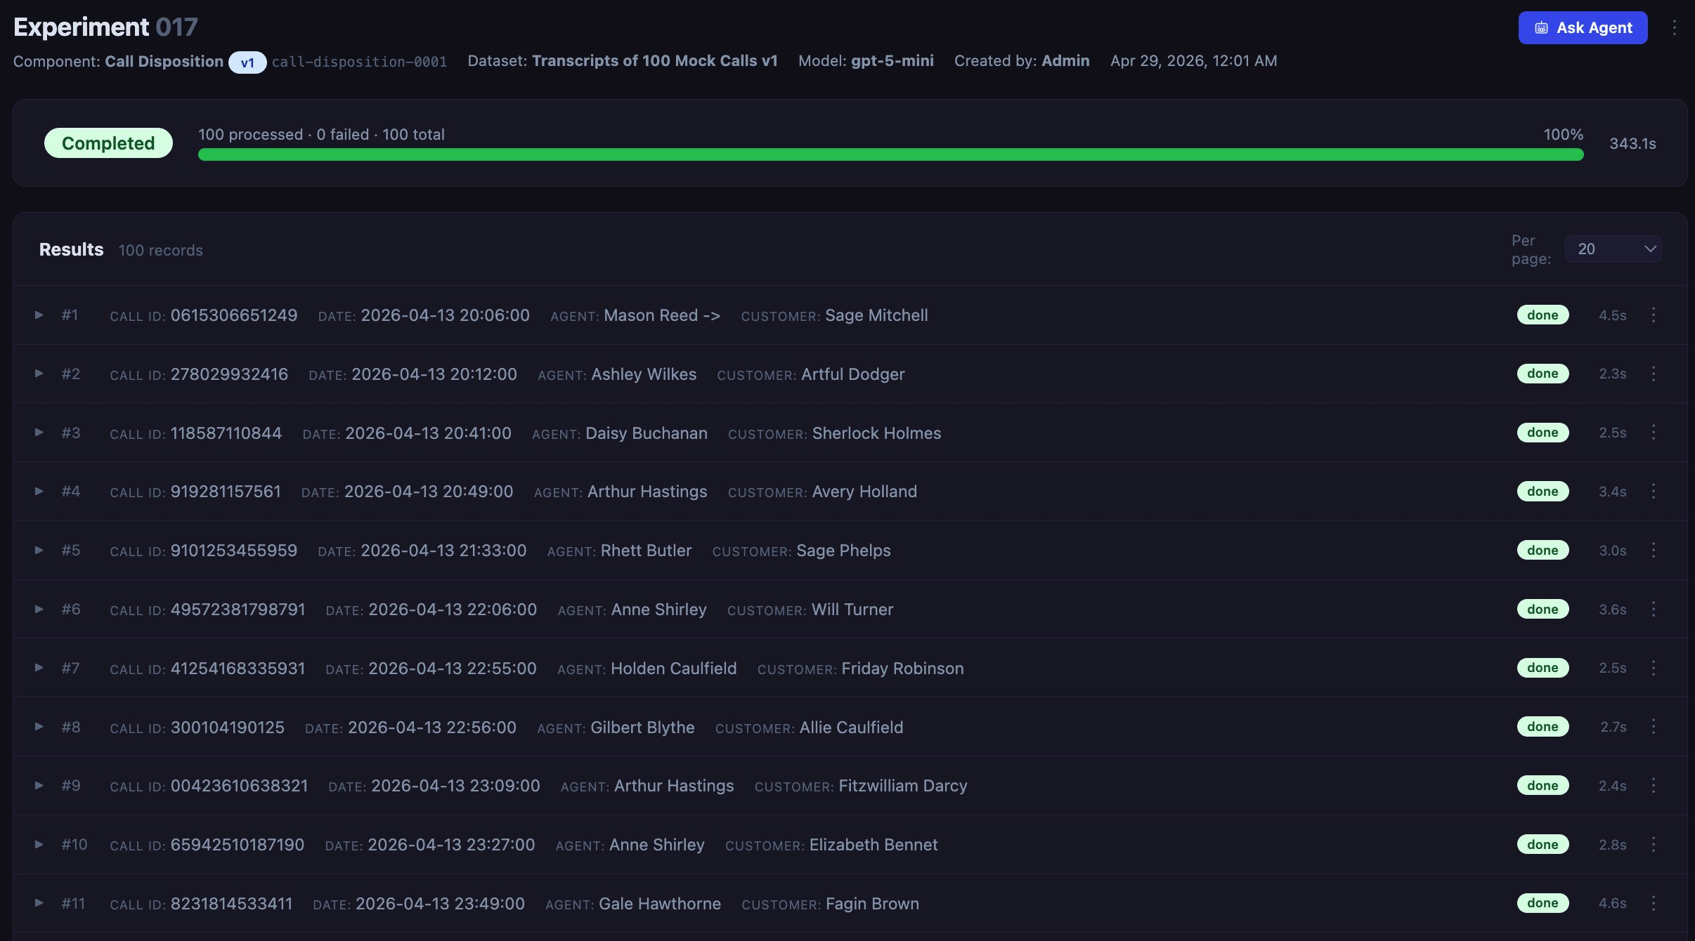Viewport: 1695px width, 941px height.
Task: Expand result row #5
Action: pos(39,551)
